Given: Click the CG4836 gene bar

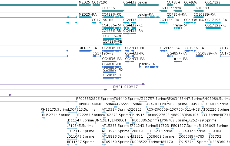Looking at the screenshot, I should [113, 11].
